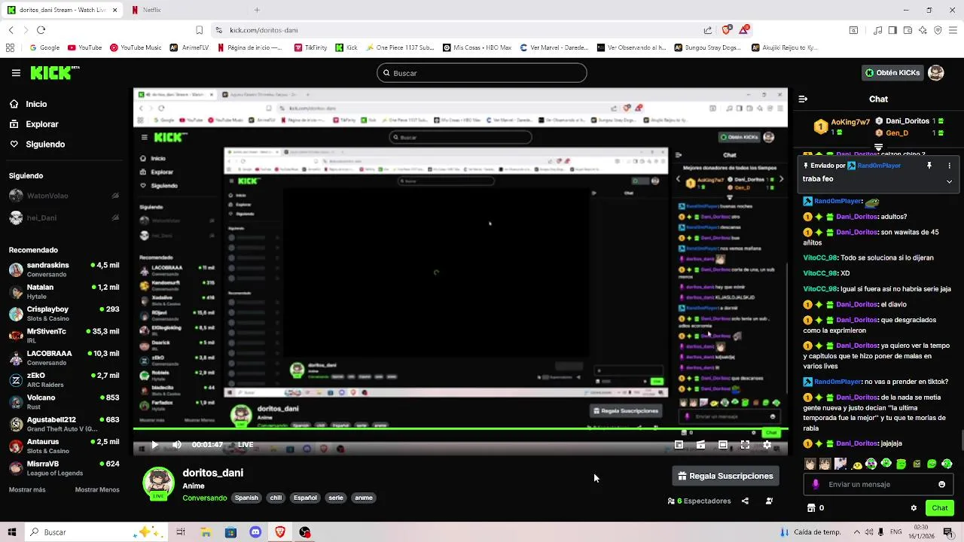Click the Regala Suscripciones button
The width and height of the screenshot is (964, 542).
pyautogui.click(x=725, y=476)
